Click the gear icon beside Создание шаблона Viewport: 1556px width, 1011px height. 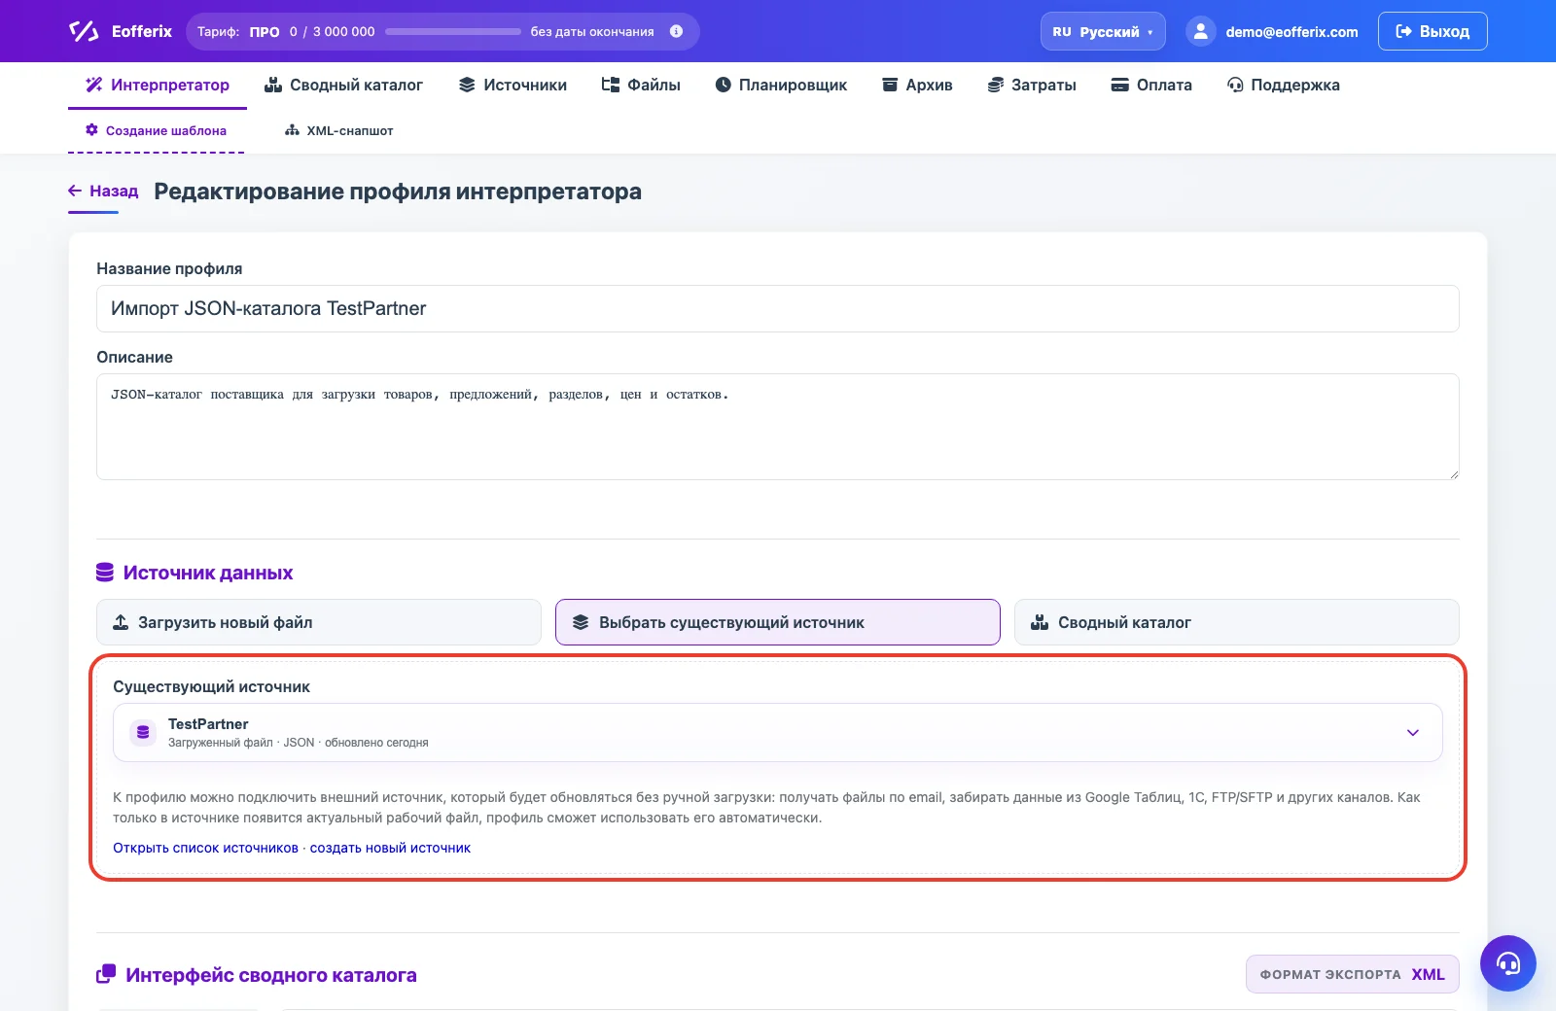coord(92,129)
